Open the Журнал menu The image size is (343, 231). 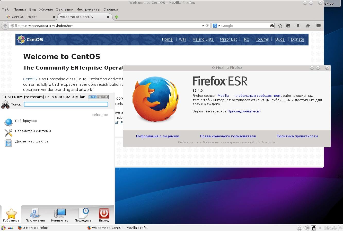tap(46, 9)
